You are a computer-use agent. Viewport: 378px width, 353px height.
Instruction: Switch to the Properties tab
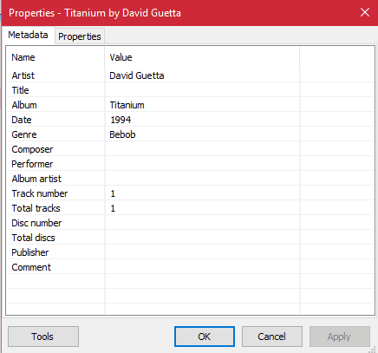(80, 36)
